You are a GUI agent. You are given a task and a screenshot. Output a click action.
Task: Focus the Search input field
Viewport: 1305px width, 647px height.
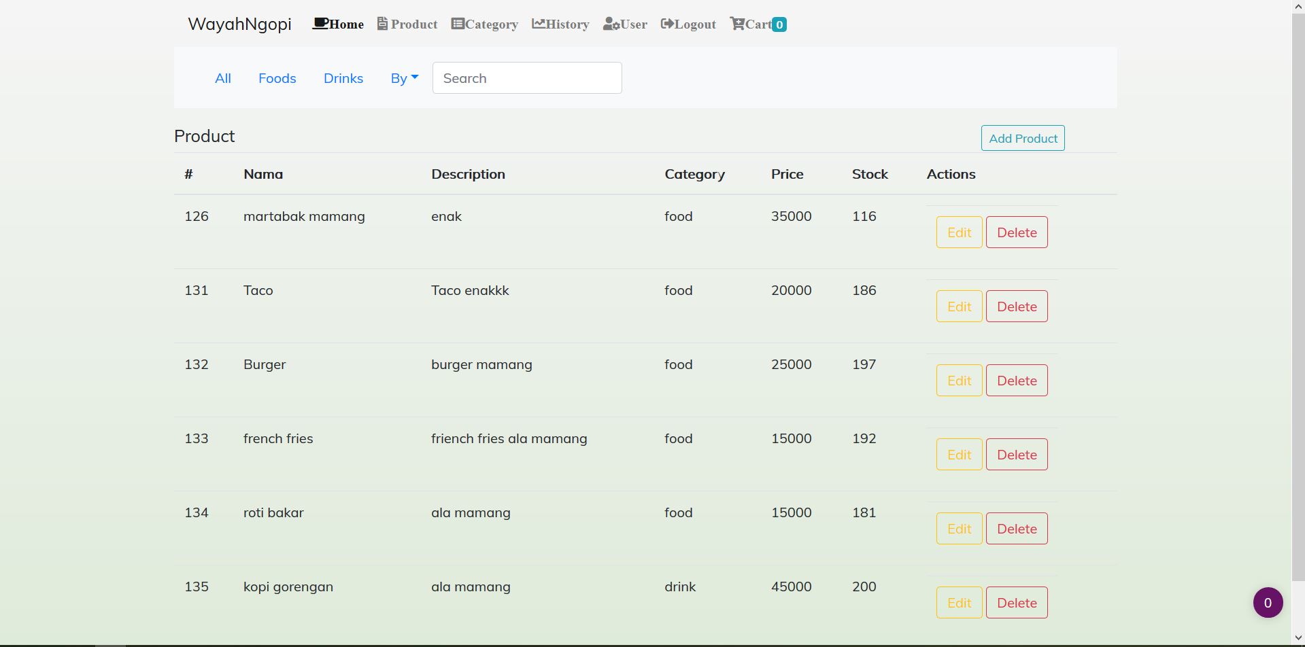[x=527, y=78]
